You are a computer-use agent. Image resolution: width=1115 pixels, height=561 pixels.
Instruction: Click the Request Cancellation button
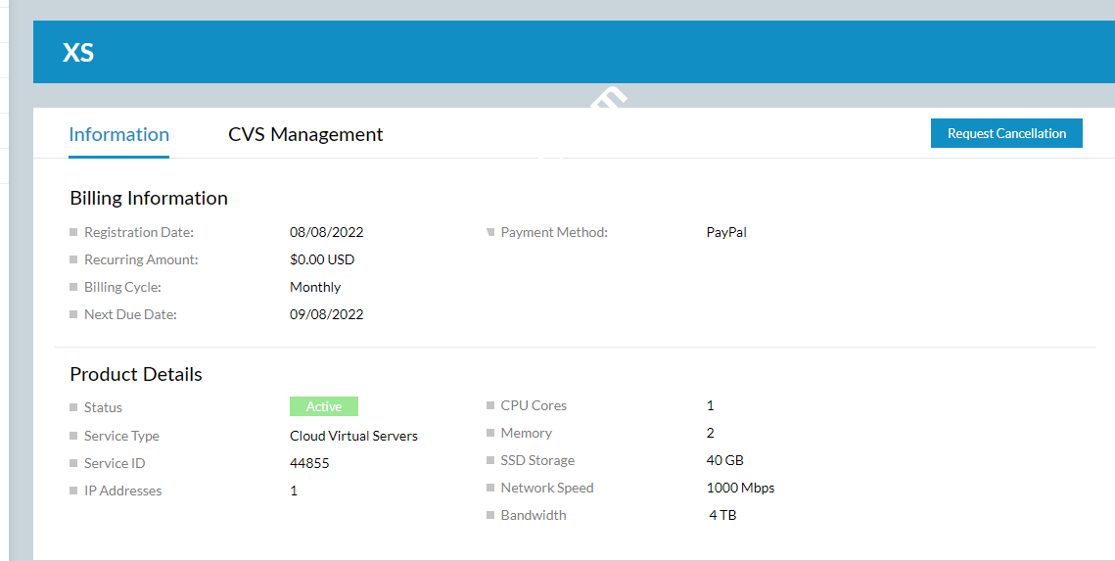tap(1006, 133)
